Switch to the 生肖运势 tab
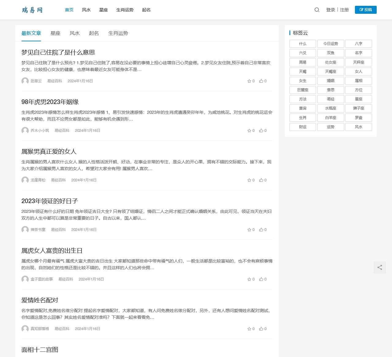Viewport: 392px width, 357px height. [x=118, y=33]
